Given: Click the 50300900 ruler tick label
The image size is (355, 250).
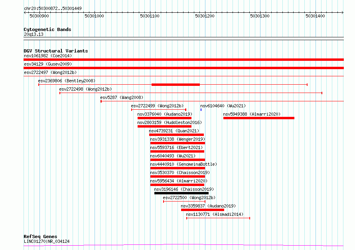Looking at the screenshot, I should click(x=39, y=16).
